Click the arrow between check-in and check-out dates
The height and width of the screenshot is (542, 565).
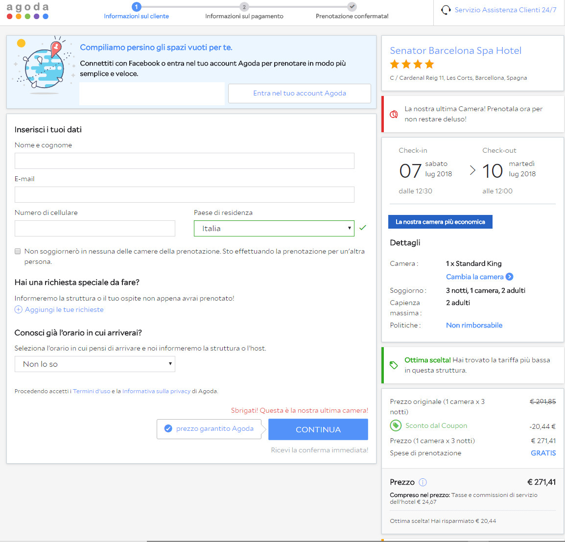(473, 170)
